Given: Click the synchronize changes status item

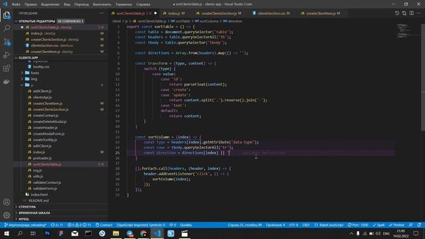Looking at the screenshot, I should [57, 225].
